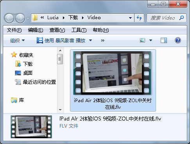Expand dropdown next to 暴风影音 播放
Screen dimensions: 190x144
point(90,40)
